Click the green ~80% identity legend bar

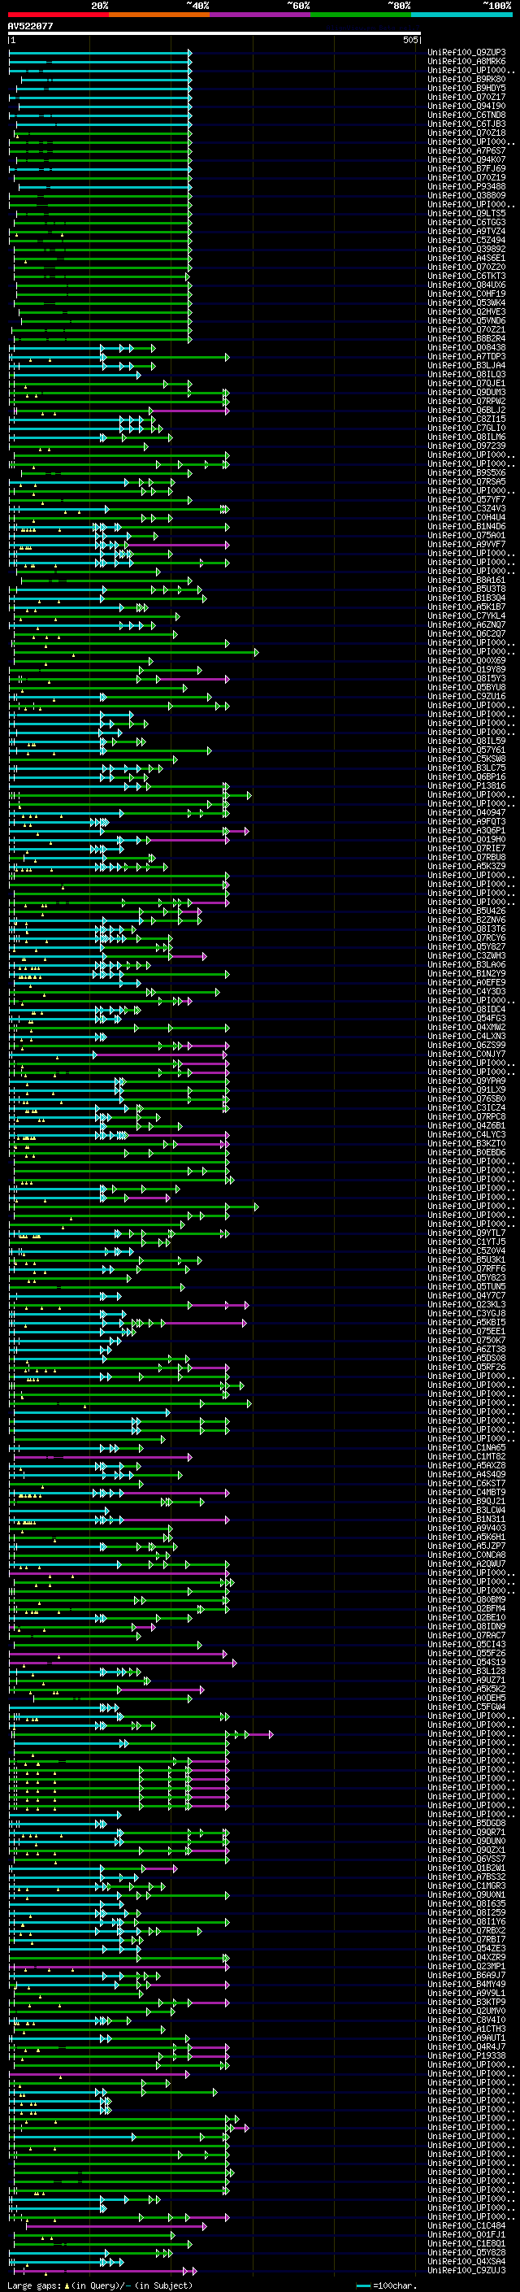361,15
